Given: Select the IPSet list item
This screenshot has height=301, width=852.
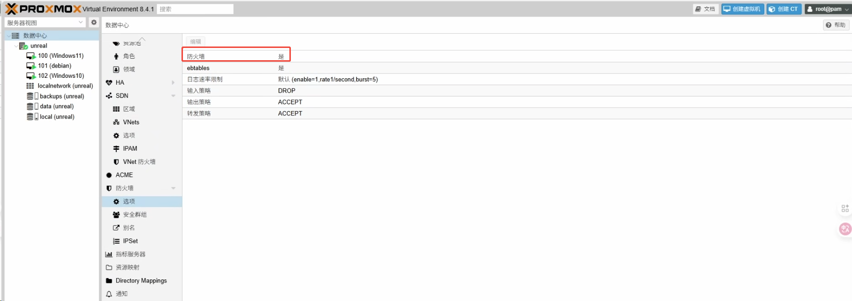Looking at the screenshot, I should 130,241.
